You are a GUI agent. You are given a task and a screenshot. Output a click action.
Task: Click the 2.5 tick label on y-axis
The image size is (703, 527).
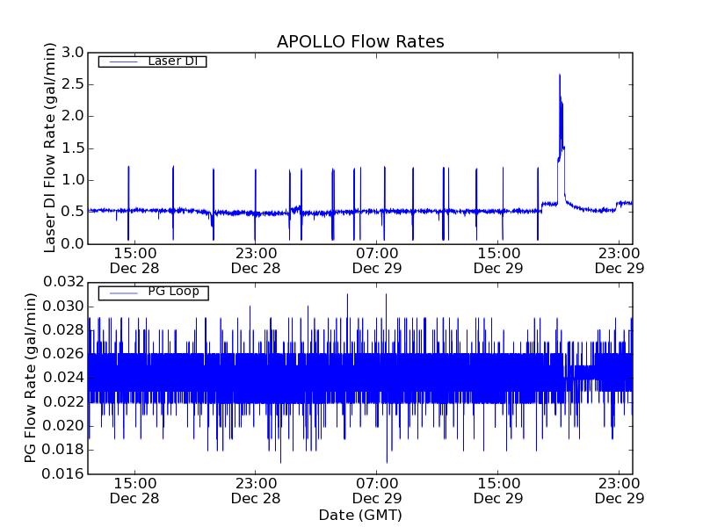point(73,84)
